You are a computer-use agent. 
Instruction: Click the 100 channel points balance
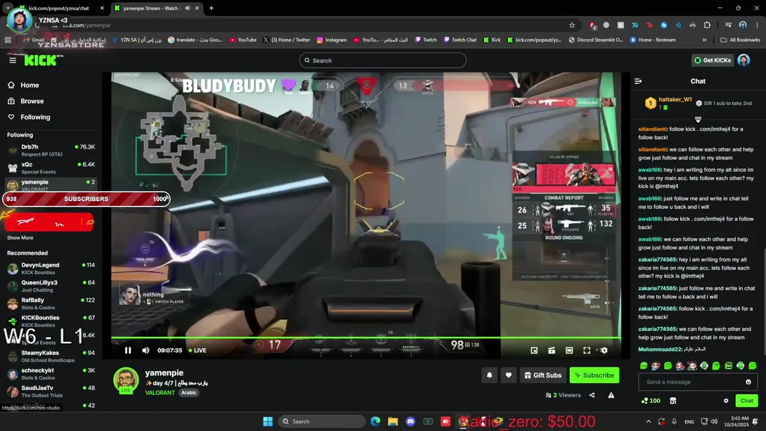coord(651,400)
